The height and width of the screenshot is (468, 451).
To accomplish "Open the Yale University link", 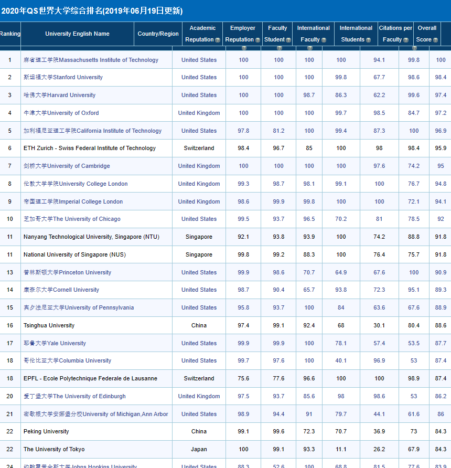I will pos(55,344).
